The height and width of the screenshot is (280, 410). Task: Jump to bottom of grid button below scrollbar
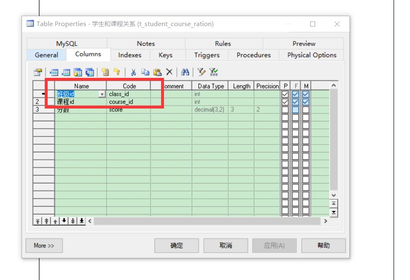tap(334, 212)
